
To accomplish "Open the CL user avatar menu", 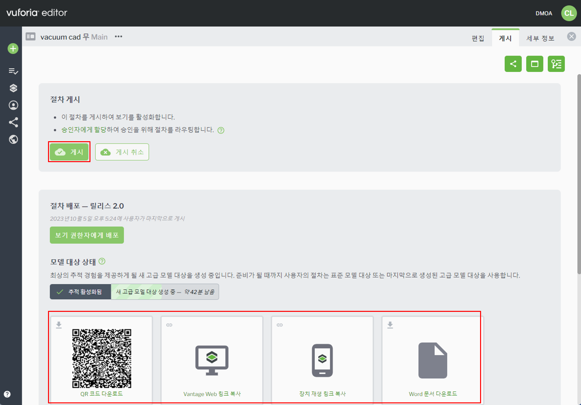I will 569,13.
